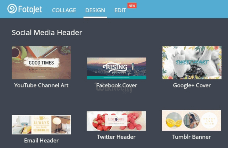Click the Tumblr Banner label
This screenshot has width=228, height=148.
point(191,137)
